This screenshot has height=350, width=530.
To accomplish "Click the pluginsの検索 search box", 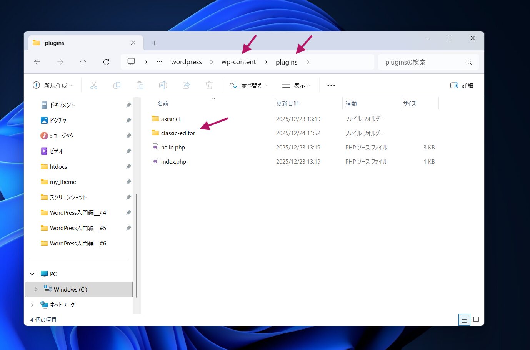I will pyautogui.click(x=423, y=62).
